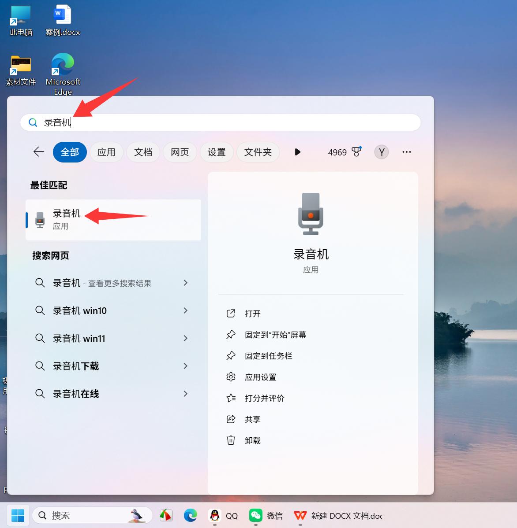Open the Windows Start button
Image resolution: width=517 pixels, height=528 pixels.
(x=18, y=515)
